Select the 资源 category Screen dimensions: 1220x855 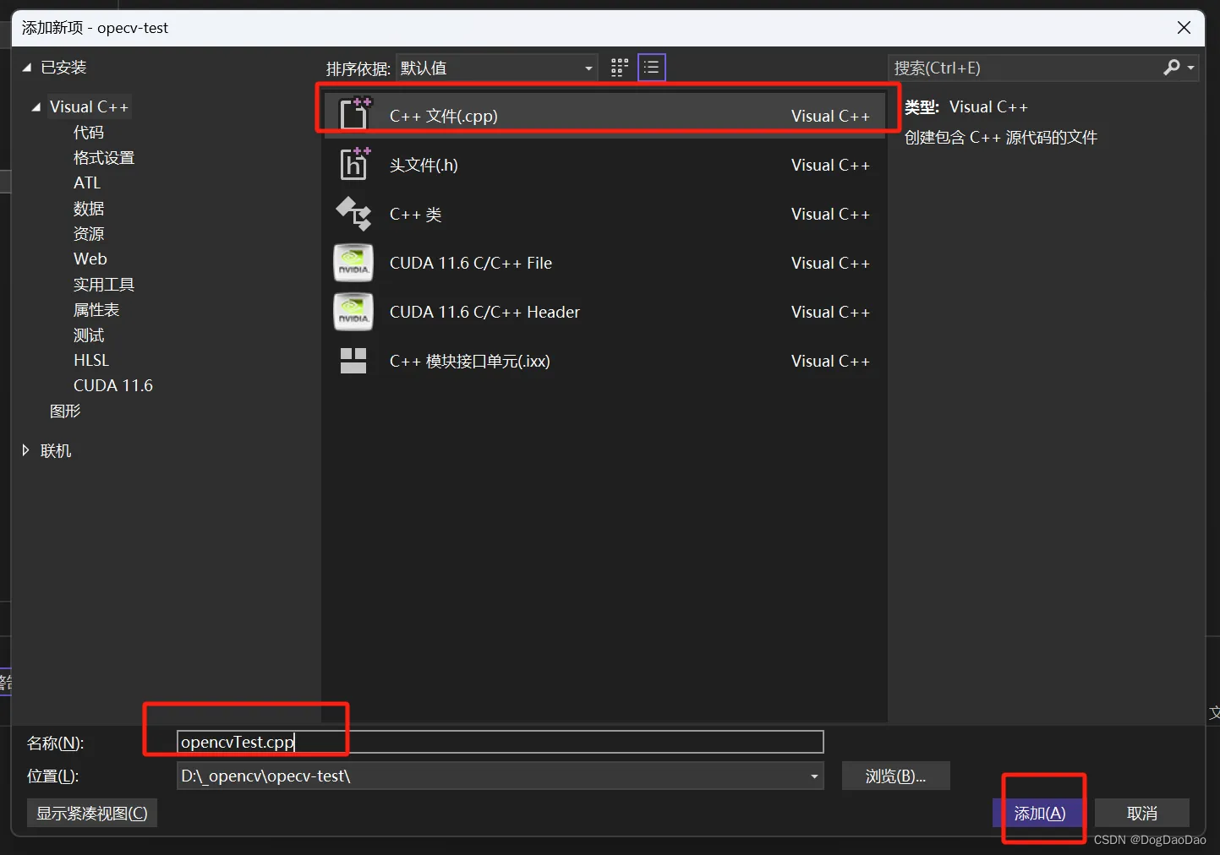coord(89,234)
